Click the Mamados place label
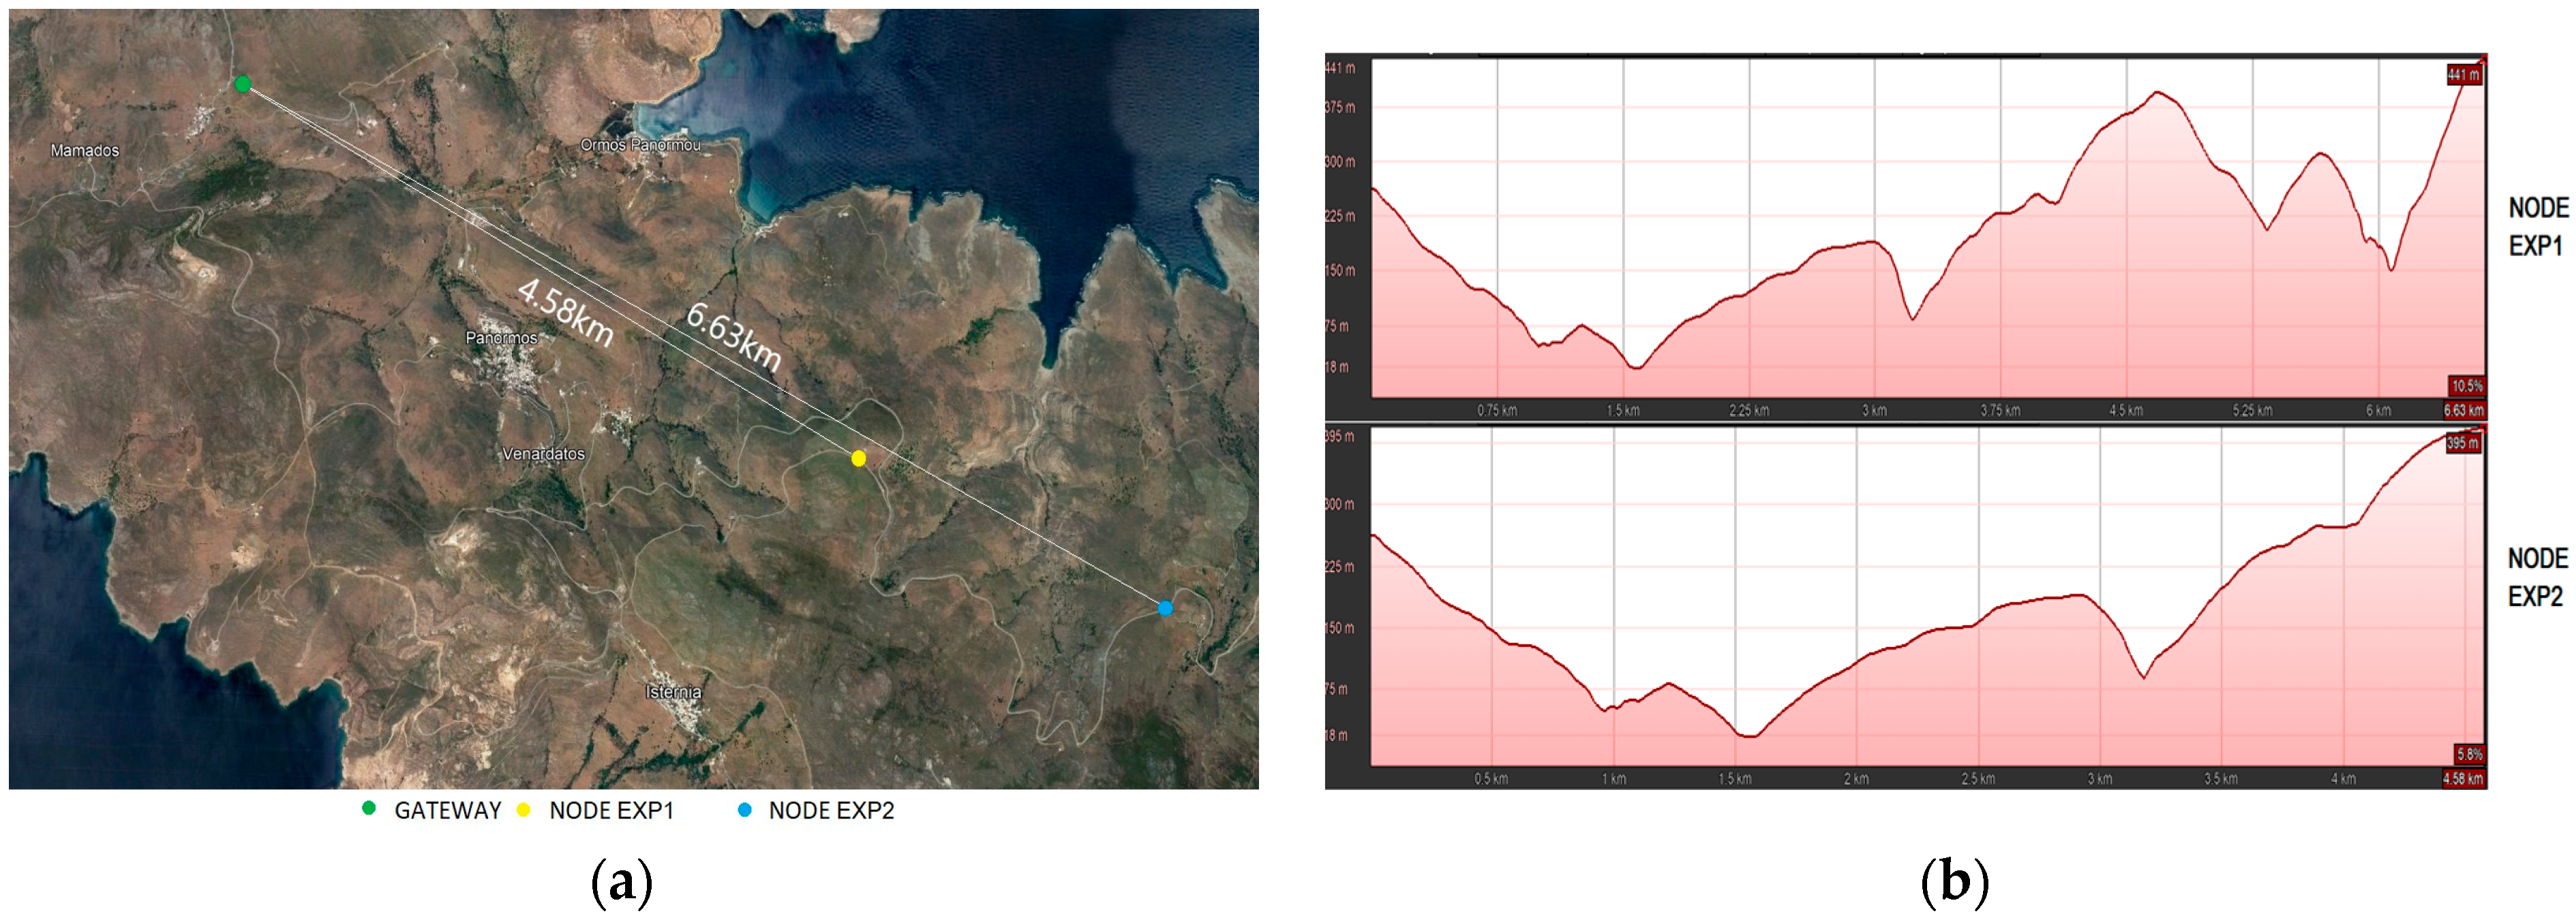Viewport: 2576px width, 918px height. 85,151
